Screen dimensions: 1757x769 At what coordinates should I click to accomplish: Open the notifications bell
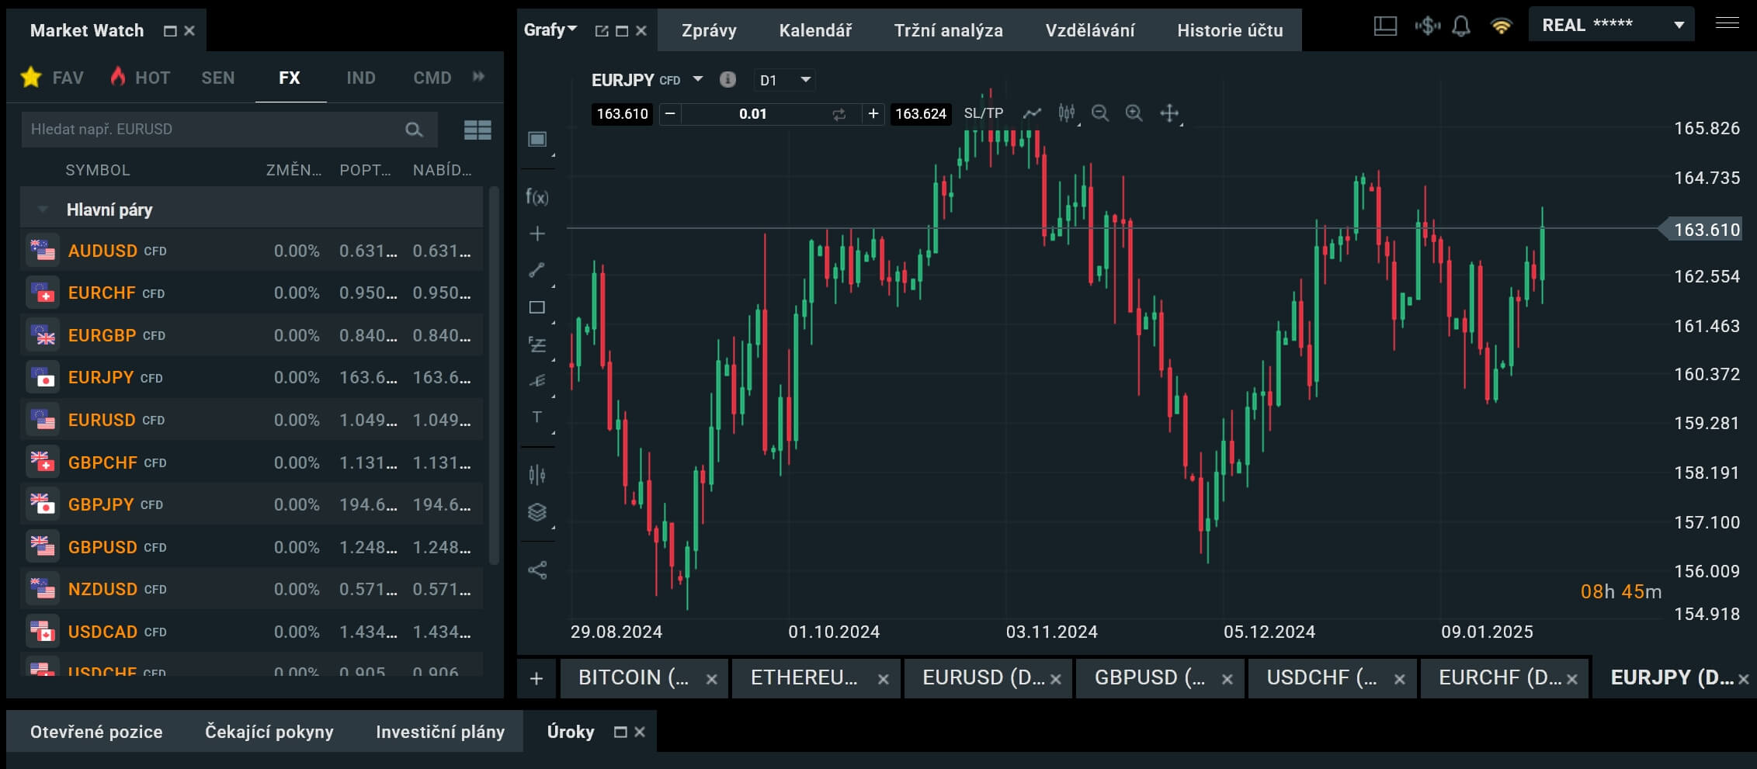[x=1460, y=26]
